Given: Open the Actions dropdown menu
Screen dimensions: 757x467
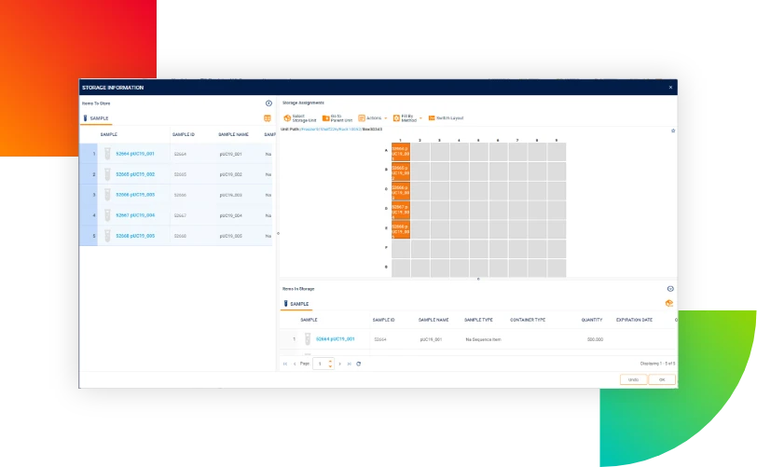Looking at the screenshot, I should coord(373,117).
